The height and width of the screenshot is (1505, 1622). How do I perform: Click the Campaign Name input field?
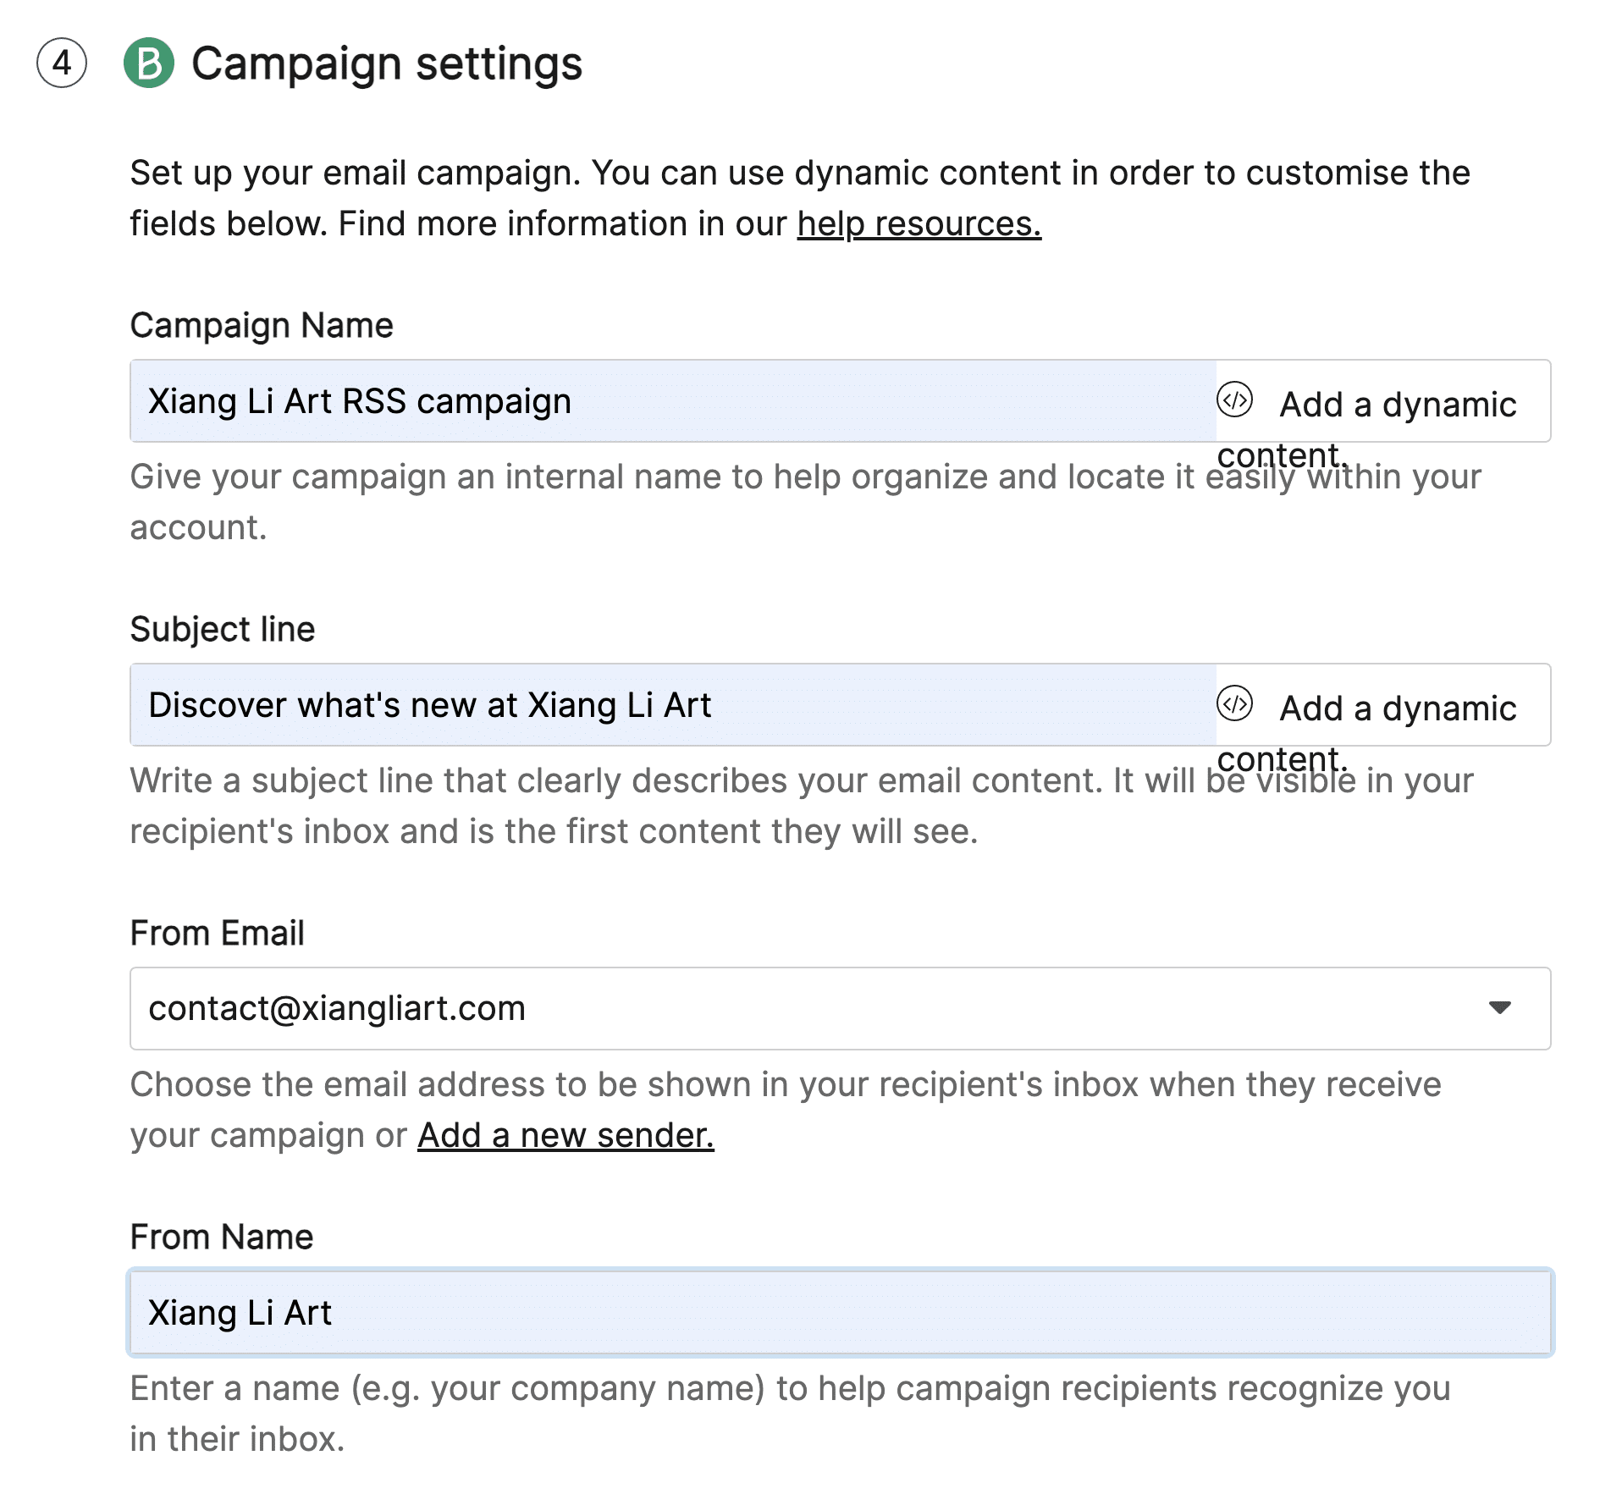point(673,401)
